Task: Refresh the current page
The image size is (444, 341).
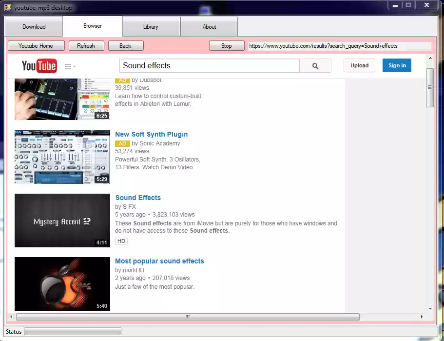Action: (86, 45)
